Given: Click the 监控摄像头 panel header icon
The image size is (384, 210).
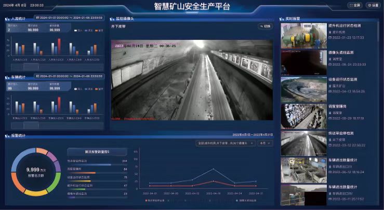Looking at the screenshot, I should coord(112,19).
